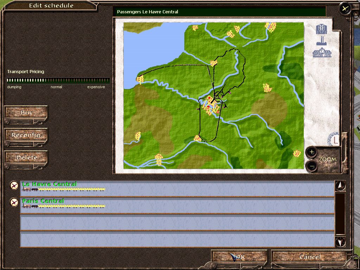The width and height of the screenshot is (360, 270).
Task: Remove the Le Havre Central stop
Action: (x=14, y=185)
